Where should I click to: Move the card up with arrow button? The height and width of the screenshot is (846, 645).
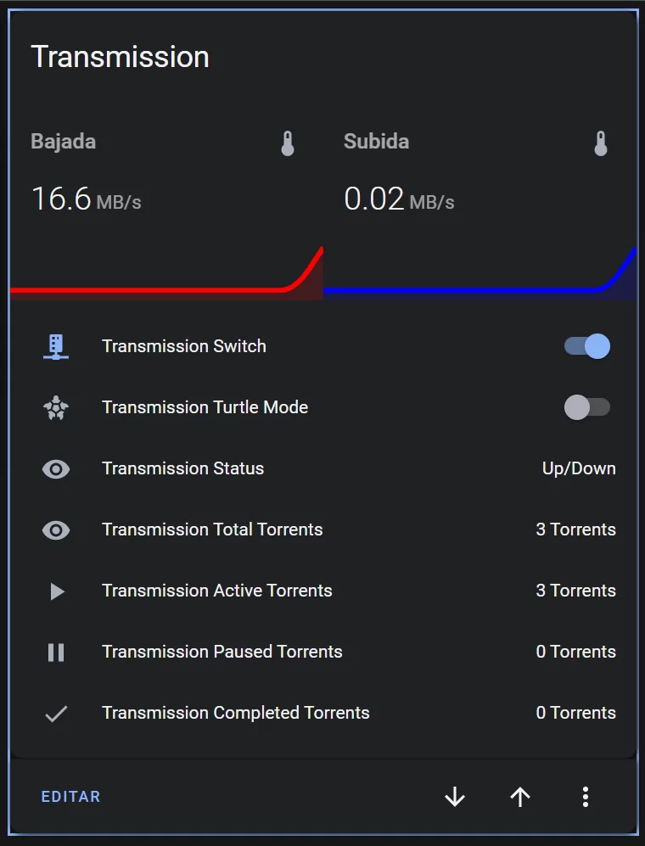(520, 797)
